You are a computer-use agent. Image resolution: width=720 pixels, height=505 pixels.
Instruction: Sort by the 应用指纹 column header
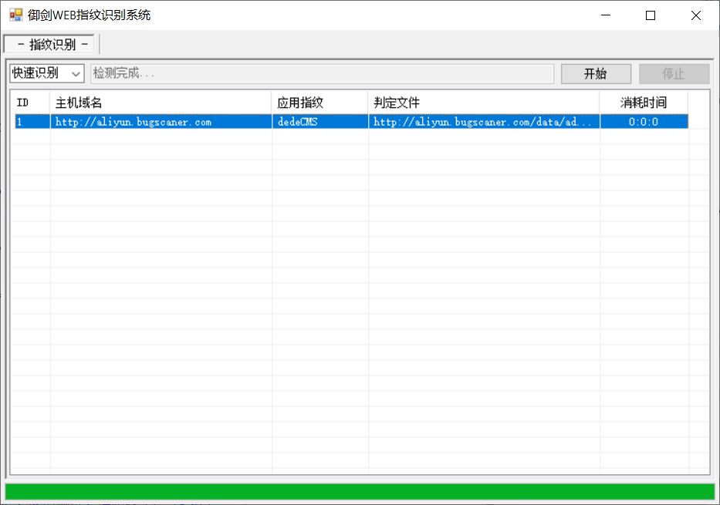(x=320, y=103)
